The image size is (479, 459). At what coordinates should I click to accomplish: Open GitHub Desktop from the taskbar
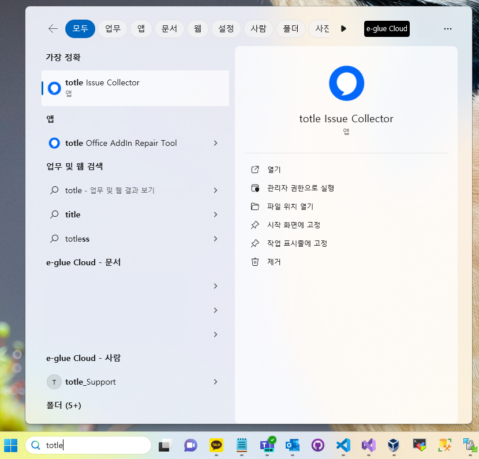(318, 445)
